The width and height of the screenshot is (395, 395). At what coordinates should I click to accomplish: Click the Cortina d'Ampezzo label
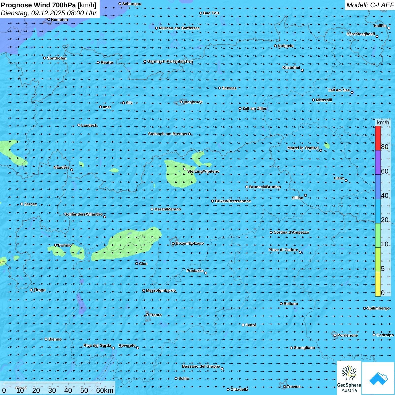point(291,232)
